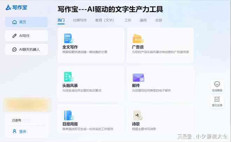Click the AI聊天机器人 sidebar label
The image size is (231, 142).
(29, 49)
